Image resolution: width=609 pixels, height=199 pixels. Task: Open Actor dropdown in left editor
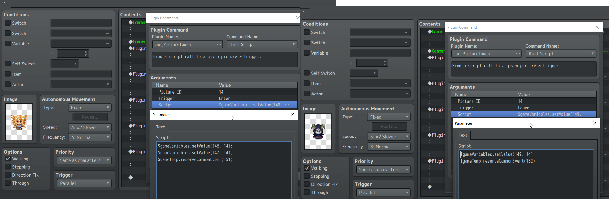click(x=81, y=85)
